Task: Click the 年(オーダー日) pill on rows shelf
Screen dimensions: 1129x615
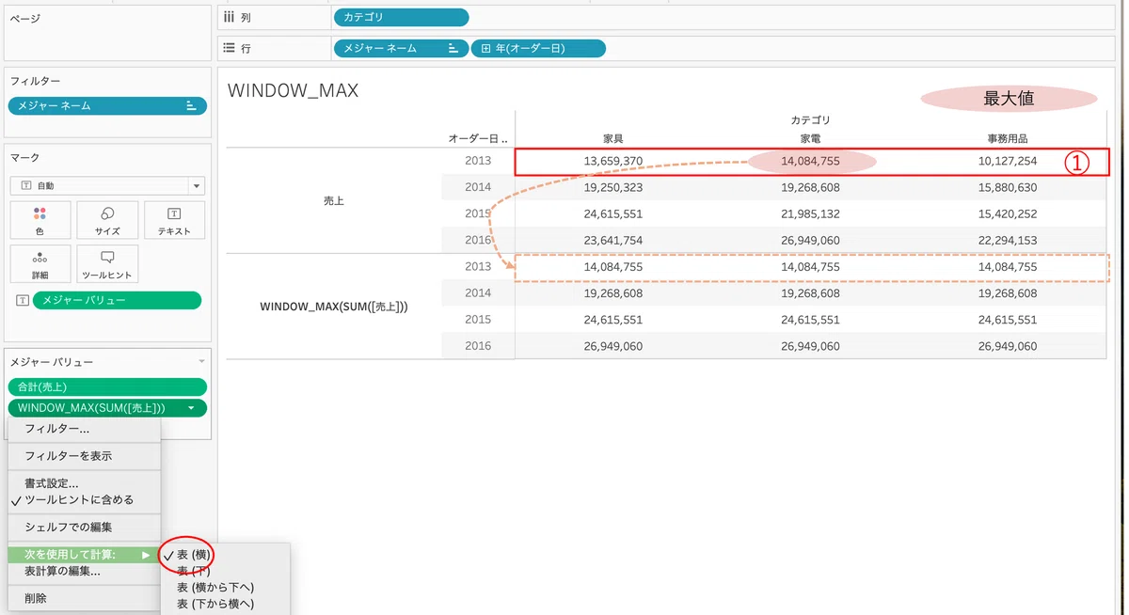Action: (538, 48)
